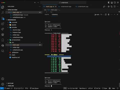
Task: Close the terminal panel
Action: 117,14
